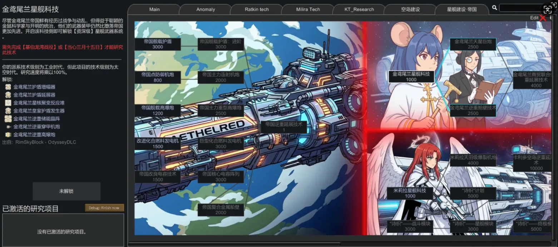Click the 金鸢尾兰逆重穿甲机炮 unlock icon
The image size is (558, 247).
click(x=8, y=127)
